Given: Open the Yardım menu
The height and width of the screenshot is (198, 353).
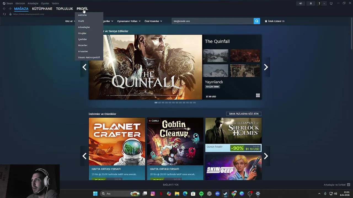Looking at the screenshot, I should [x=55, y=3].
